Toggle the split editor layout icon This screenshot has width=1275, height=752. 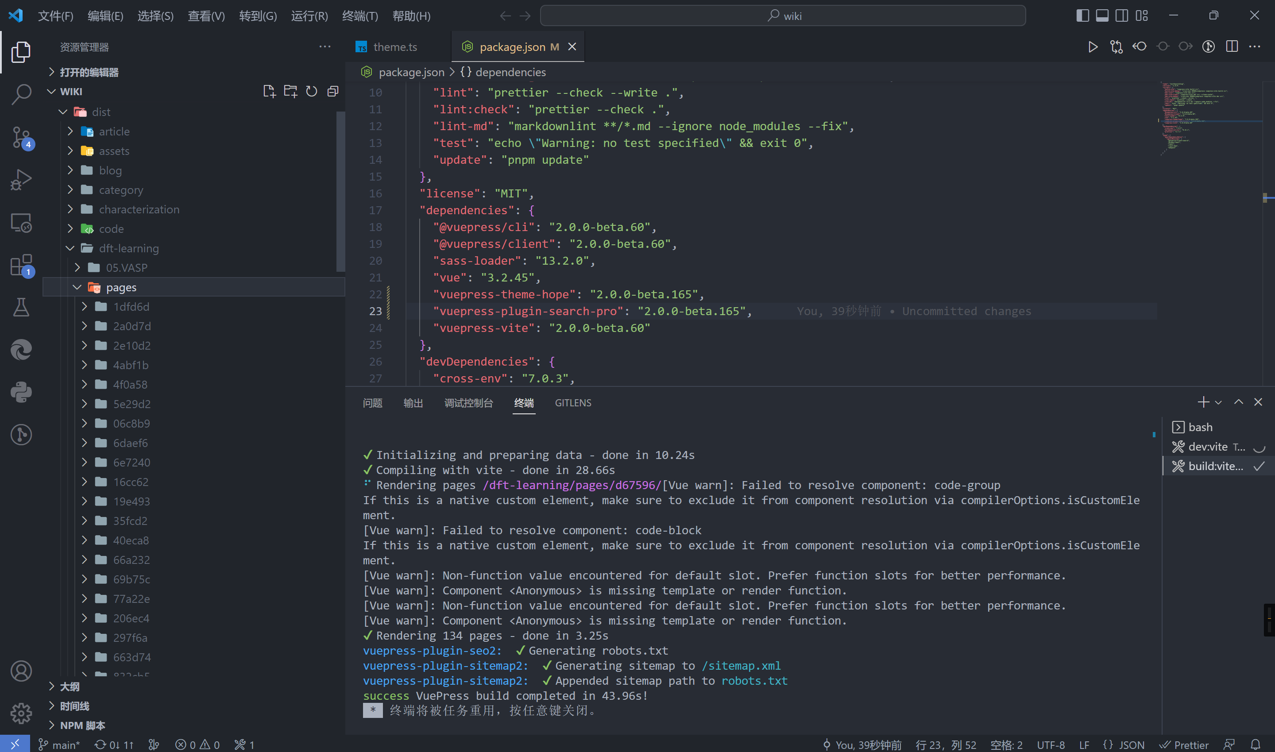point(1232,46)
